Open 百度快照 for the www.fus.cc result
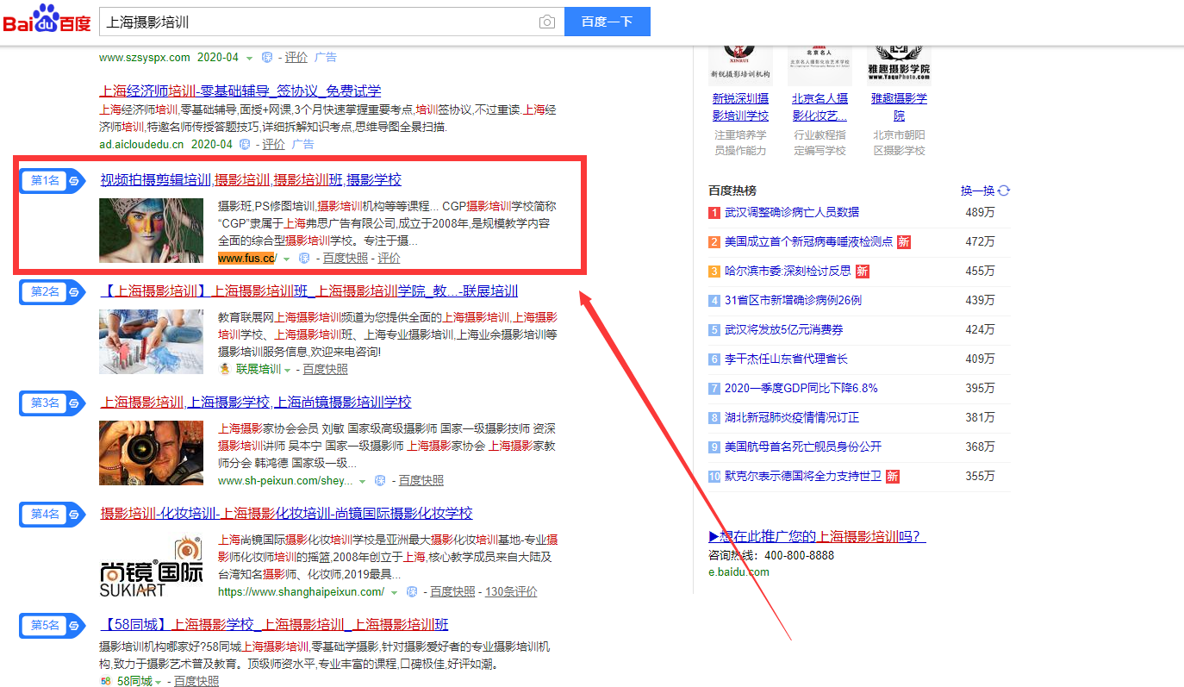Image resolution: width=1184 pixels, height=687 pixels. pos(345,259)
